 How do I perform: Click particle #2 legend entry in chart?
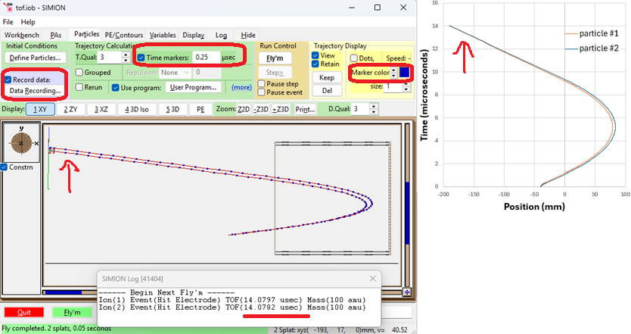pyautogui.click(x=592, y=48)
